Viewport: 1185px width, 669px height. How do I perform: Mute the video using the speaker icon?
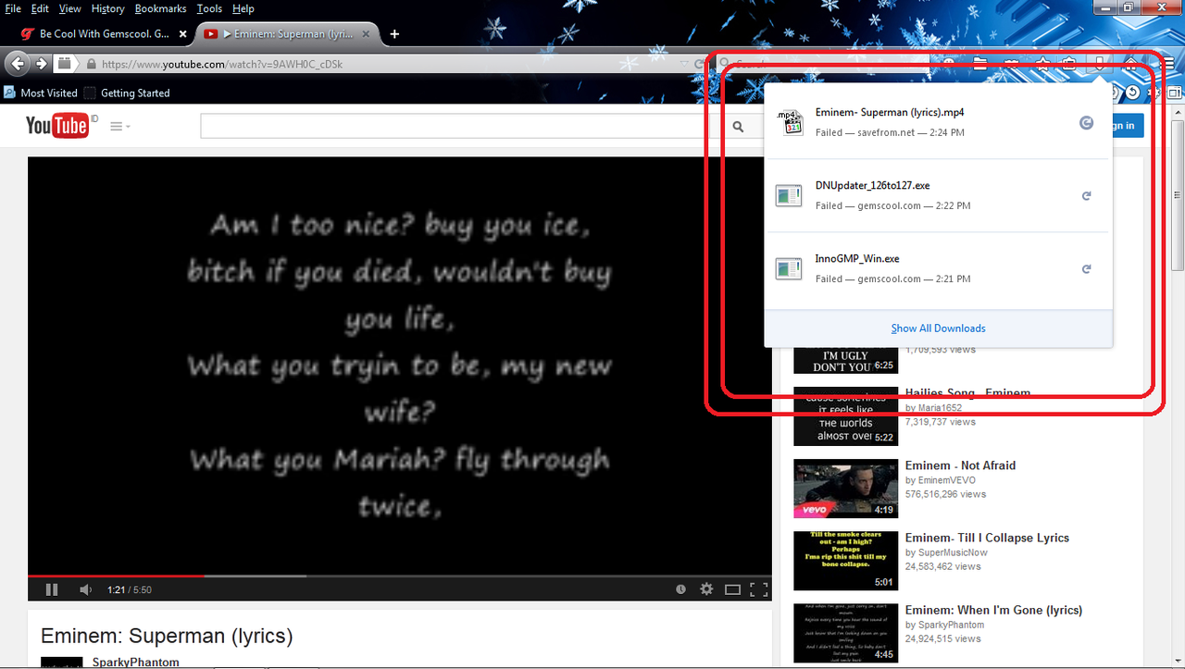pos(85,589)
